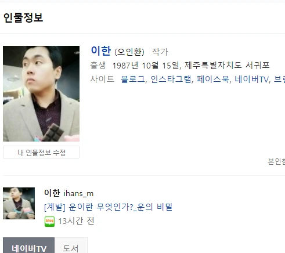285x253 pixels.
Task: Click the 본인참여 text at right edge
Action: (x=276, y=161)
